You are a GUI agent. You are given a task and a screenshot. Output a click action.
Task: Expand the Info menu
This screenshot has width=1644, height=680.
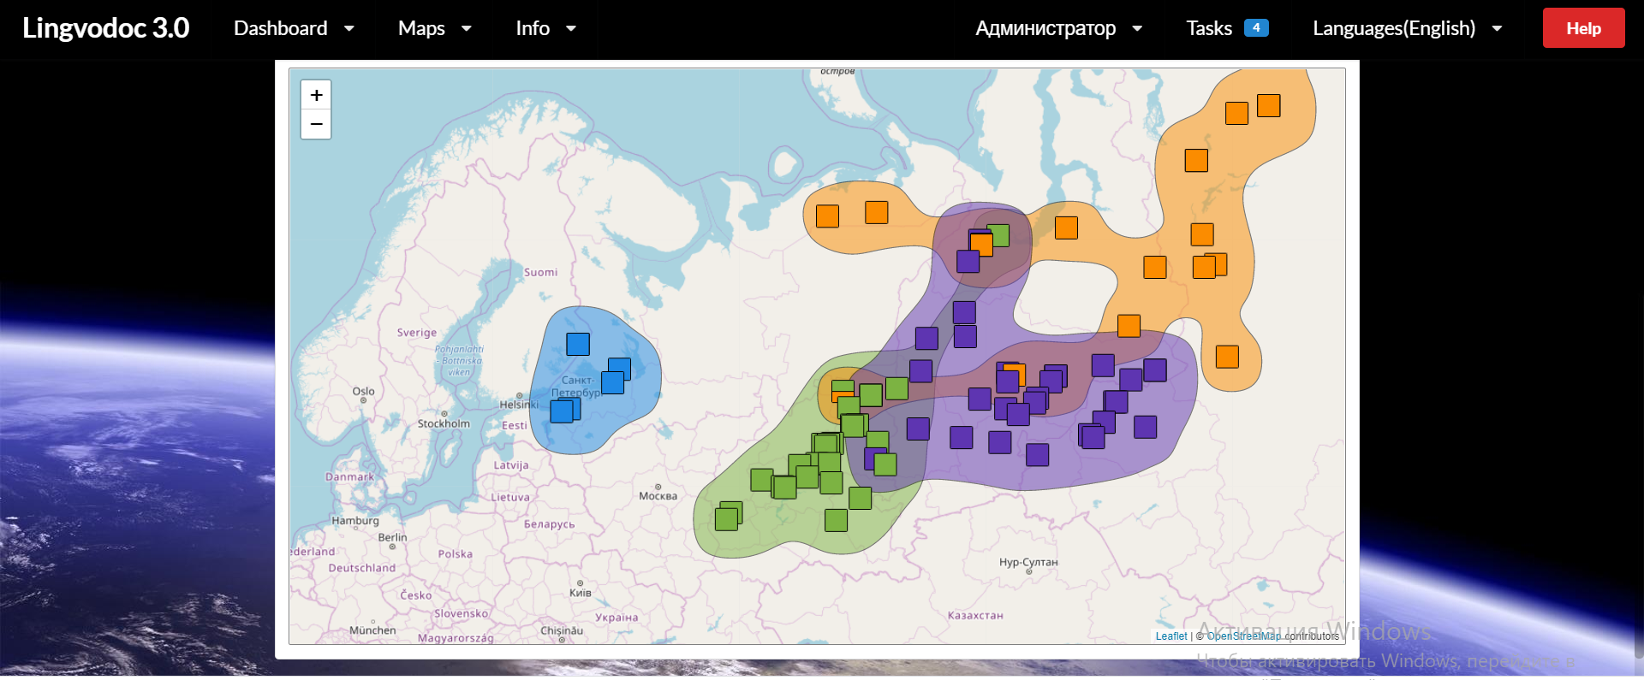[x=545, y=28]
